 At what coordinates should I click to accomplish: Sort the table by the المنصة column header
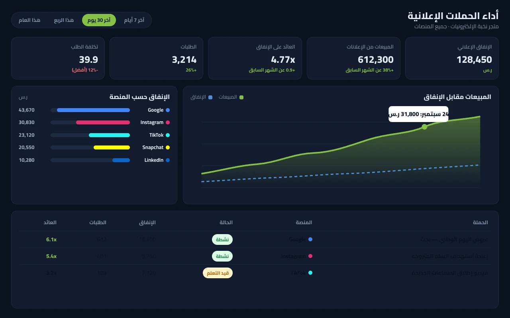pos(304,223)
